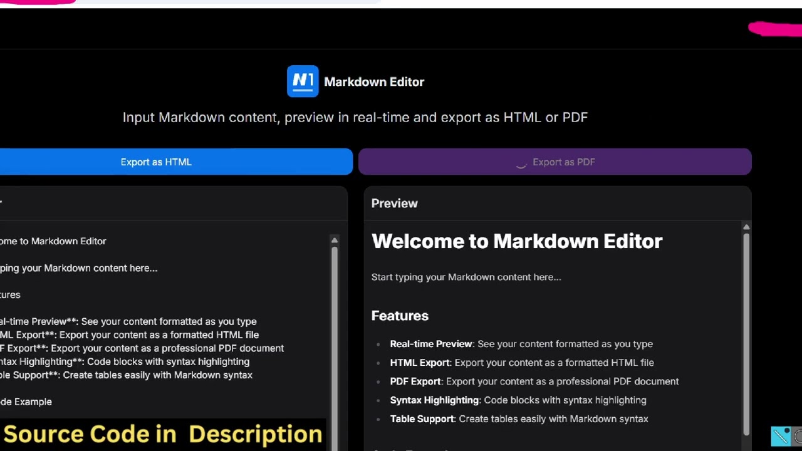Click the Markdown Editor title text
The image size is (802, 451).
tap(374, 81)
